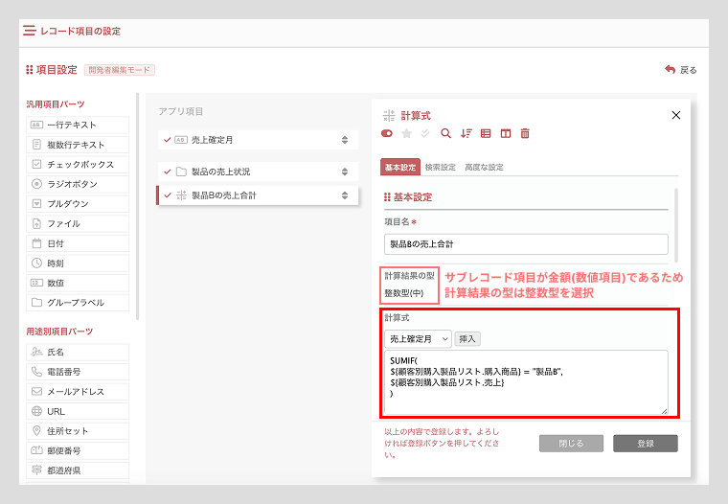Toggle the red enable switch in 計算式 panel
728x504 pixels.
point(387,134)
